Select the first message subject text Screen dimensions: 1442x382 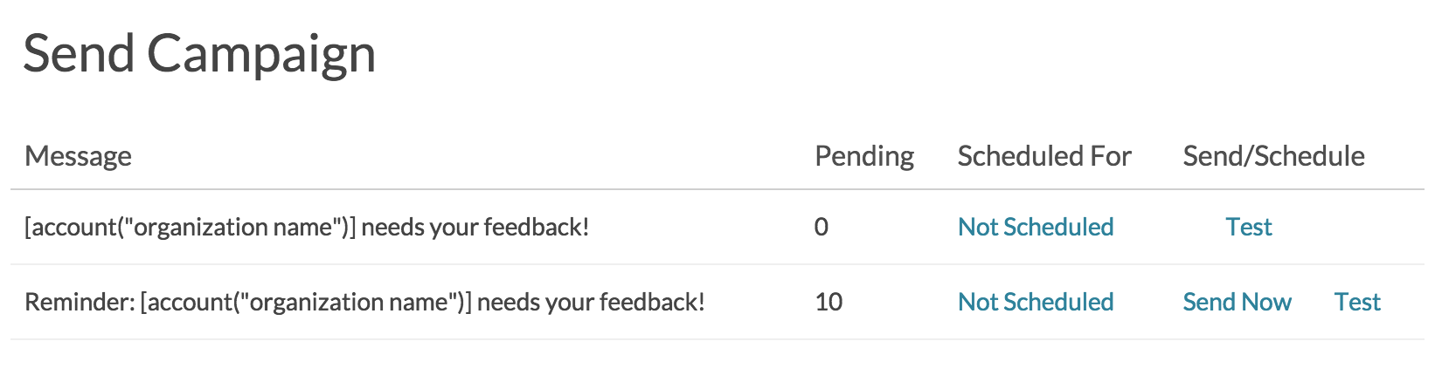click(x=307, y=227)
